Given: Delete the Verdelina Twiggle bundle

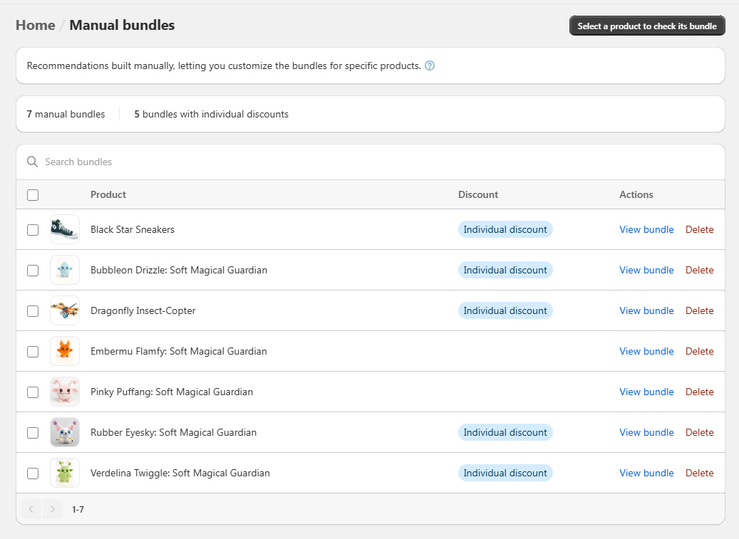Looking at the screenshot, I should [699, 473].
